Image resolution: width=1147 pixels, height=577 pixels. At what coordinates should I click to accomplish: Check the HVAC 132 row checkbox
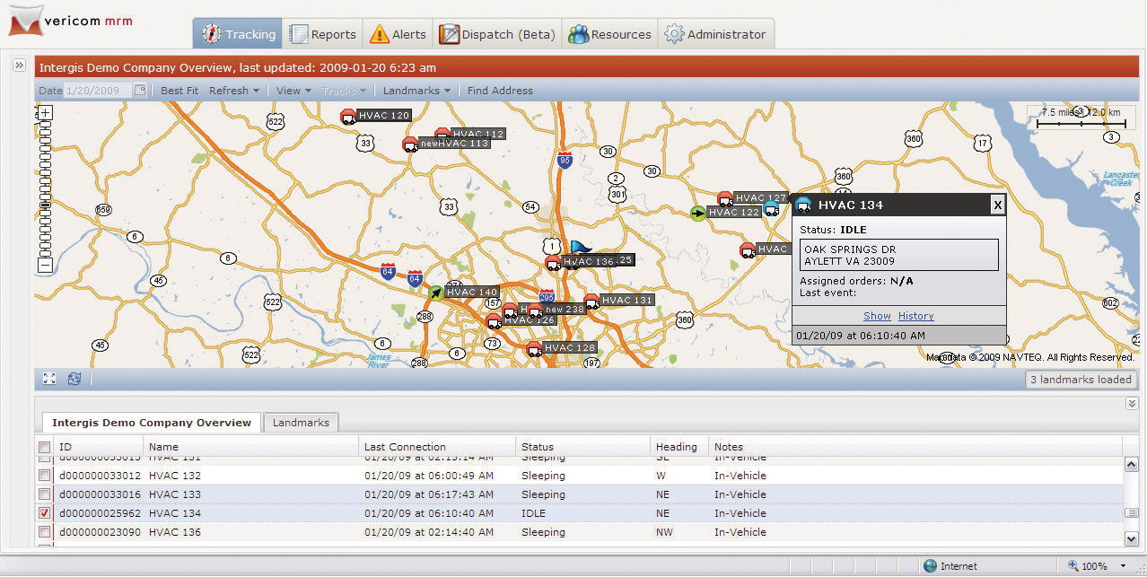tap(44, 476)
